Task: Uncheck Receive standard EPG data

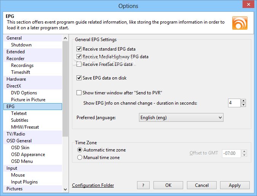Action: [79, 49]
